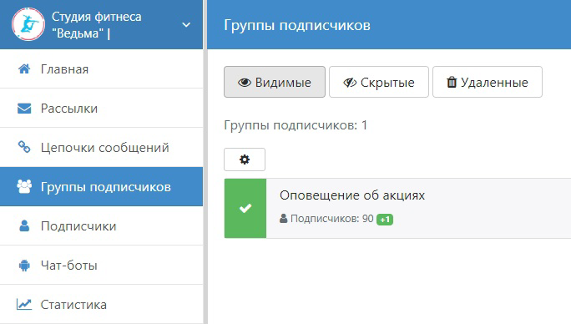Show hidden groups with Скрытые button
Viewport: 571px width, 324px height.
[379, 82]
